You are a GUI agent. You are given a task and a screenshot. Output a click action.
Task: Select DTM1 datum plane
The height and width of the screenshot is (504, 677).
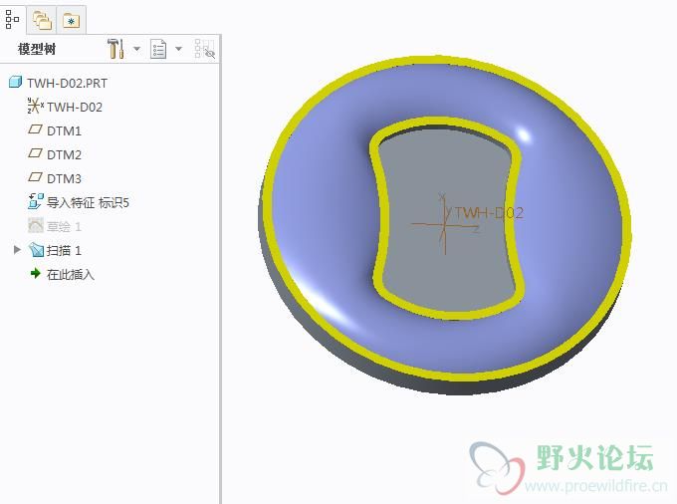point(64,130)
